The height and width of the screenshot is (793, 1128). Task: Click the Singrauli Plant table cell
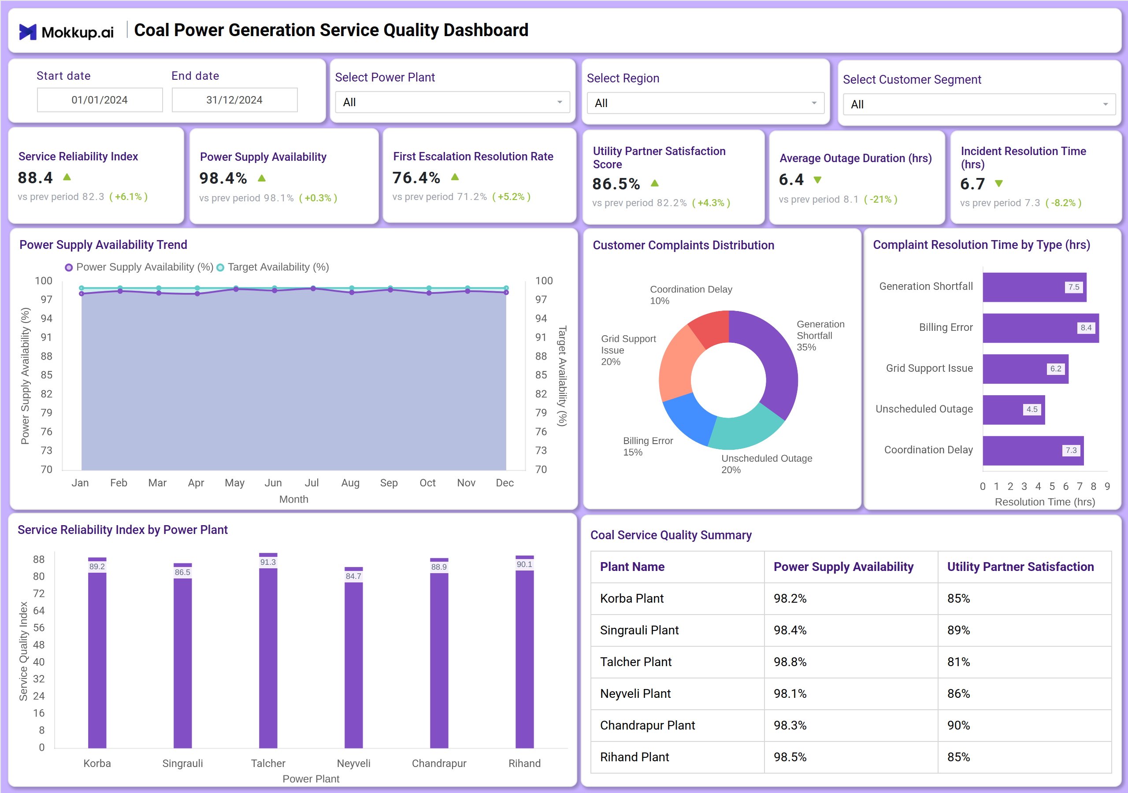point(678,630)
